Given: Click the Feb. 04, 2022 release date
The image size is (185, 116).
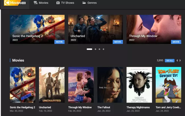Looking at the screenshot, I should point(75,111).
